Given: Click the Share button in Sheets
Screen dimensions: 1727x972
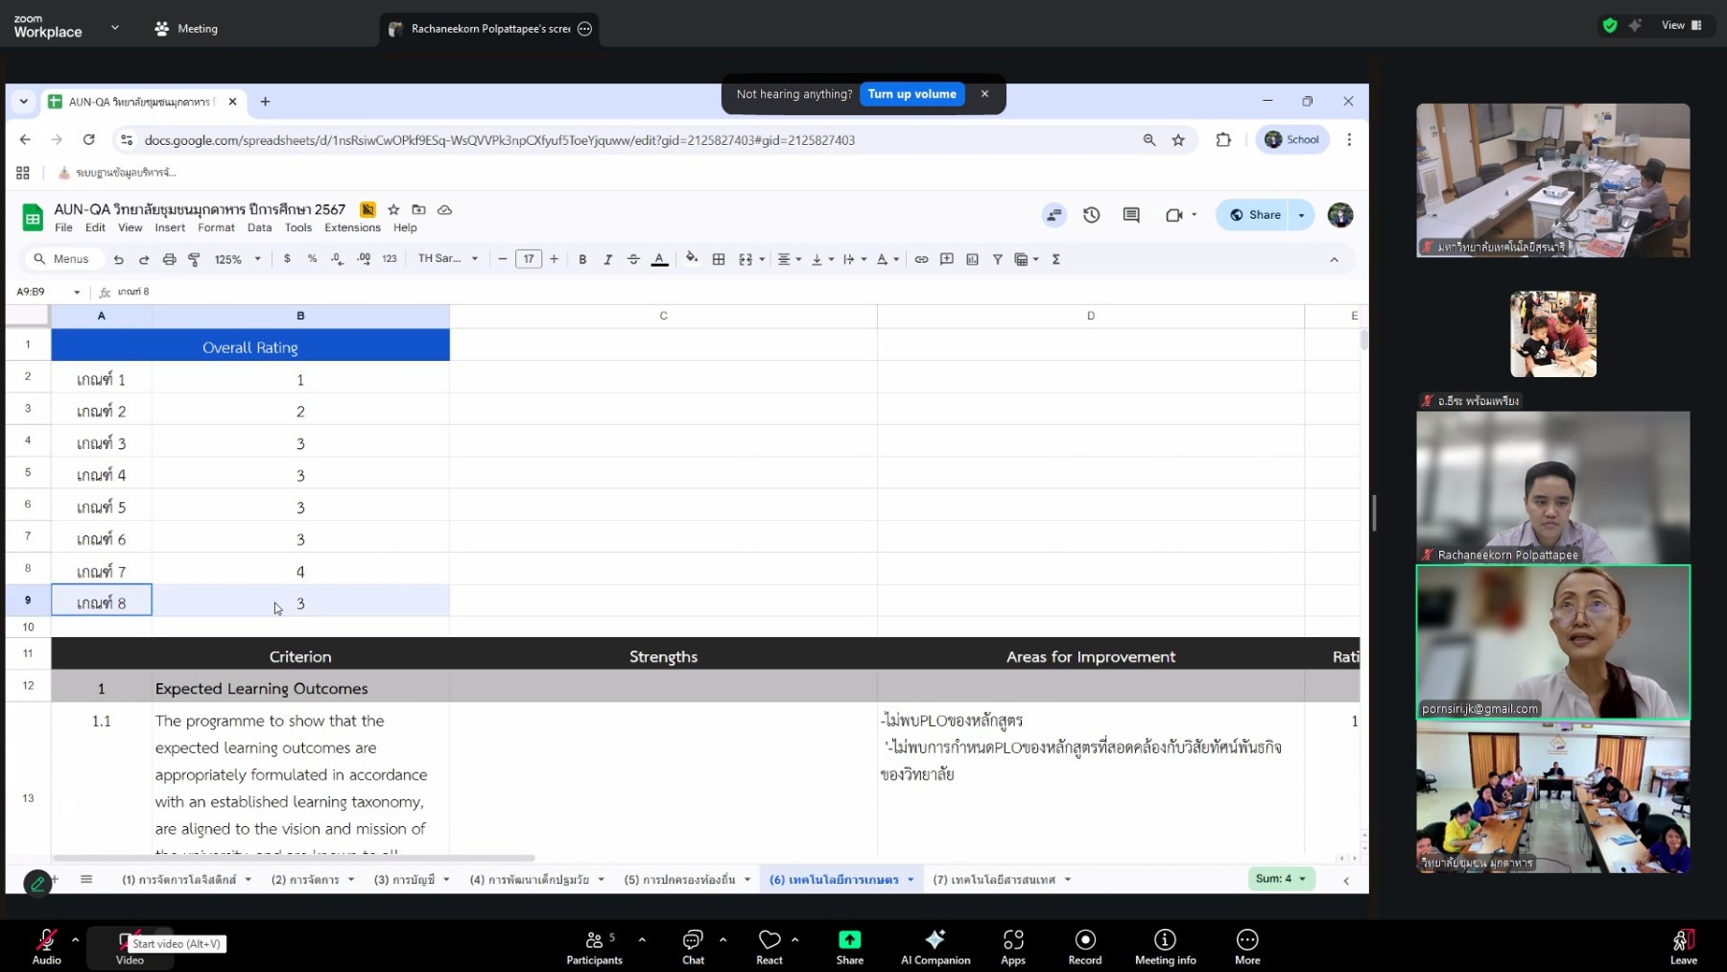Looking at the screenshot, I should (x=1256, y=215).
